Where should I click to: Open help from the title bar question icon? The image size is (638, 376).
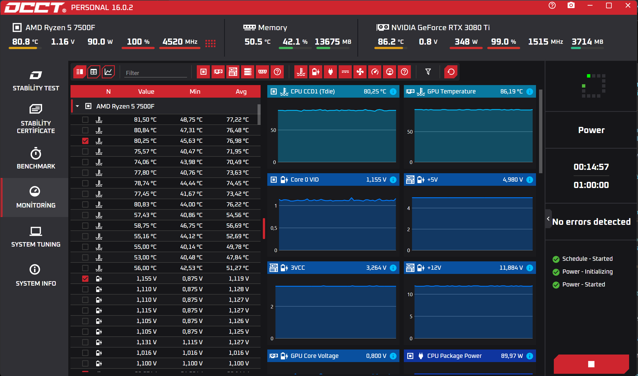(552, 6)
